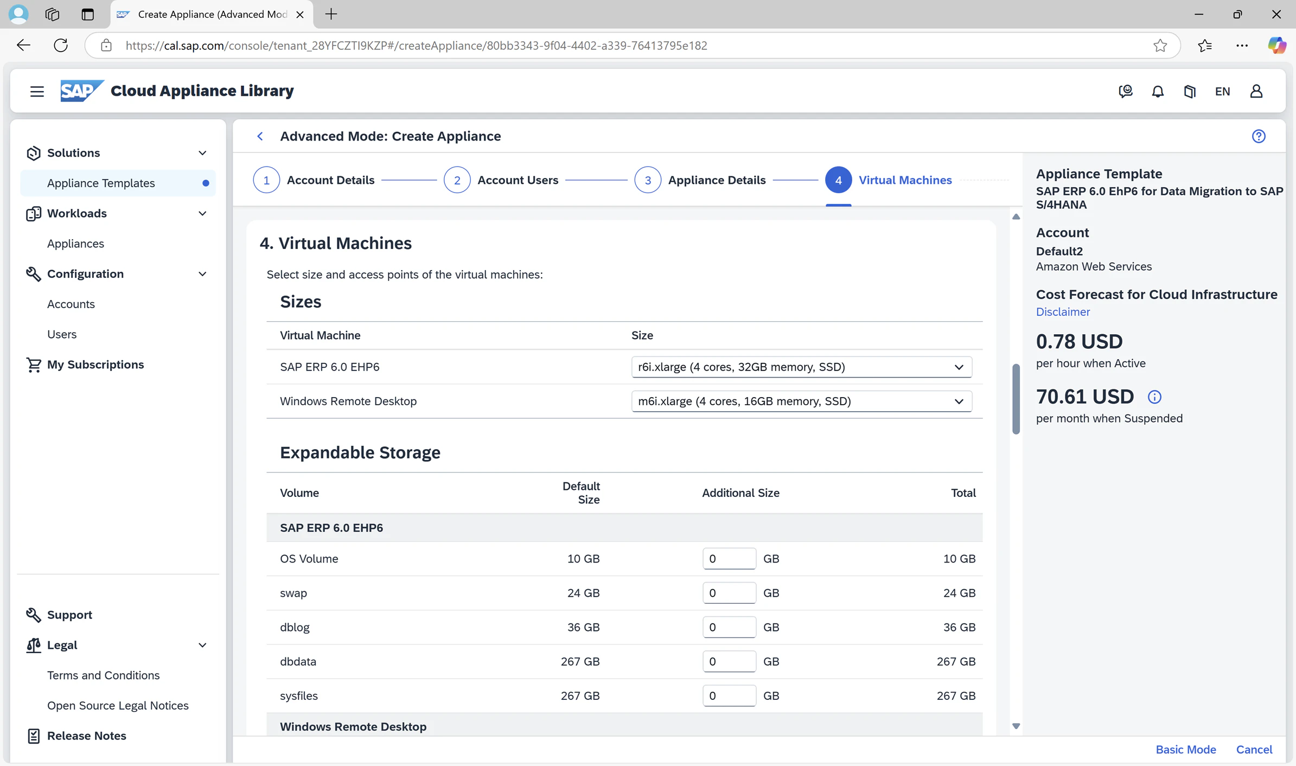Switch to Basic Mode
The width and height of the screenshot is (1296, 766).
click(1186, 749)
